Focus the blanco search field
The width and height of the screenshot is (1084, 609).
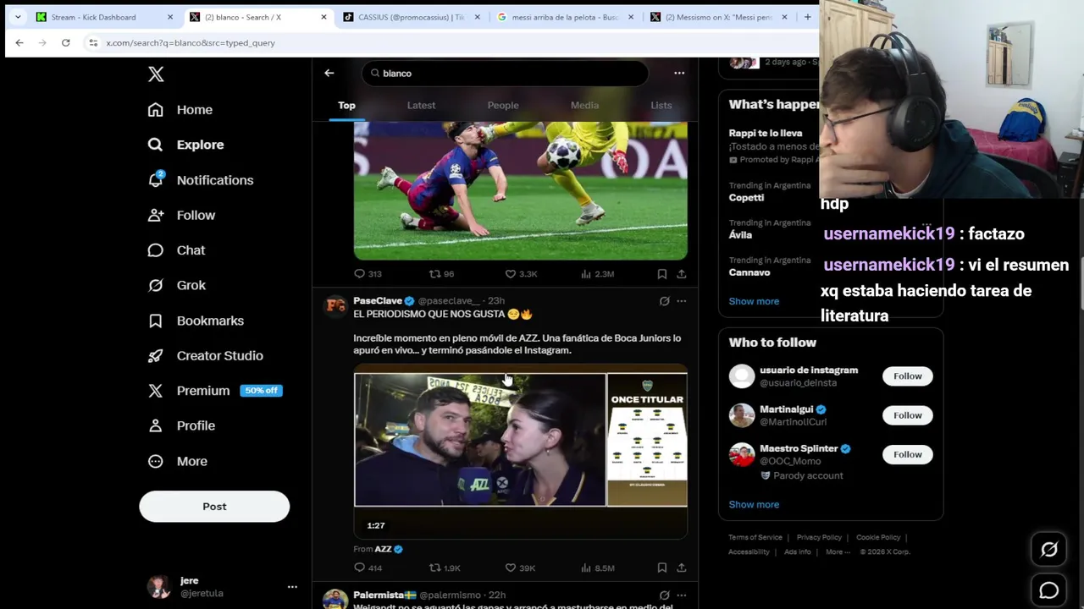tap(506, 74)
